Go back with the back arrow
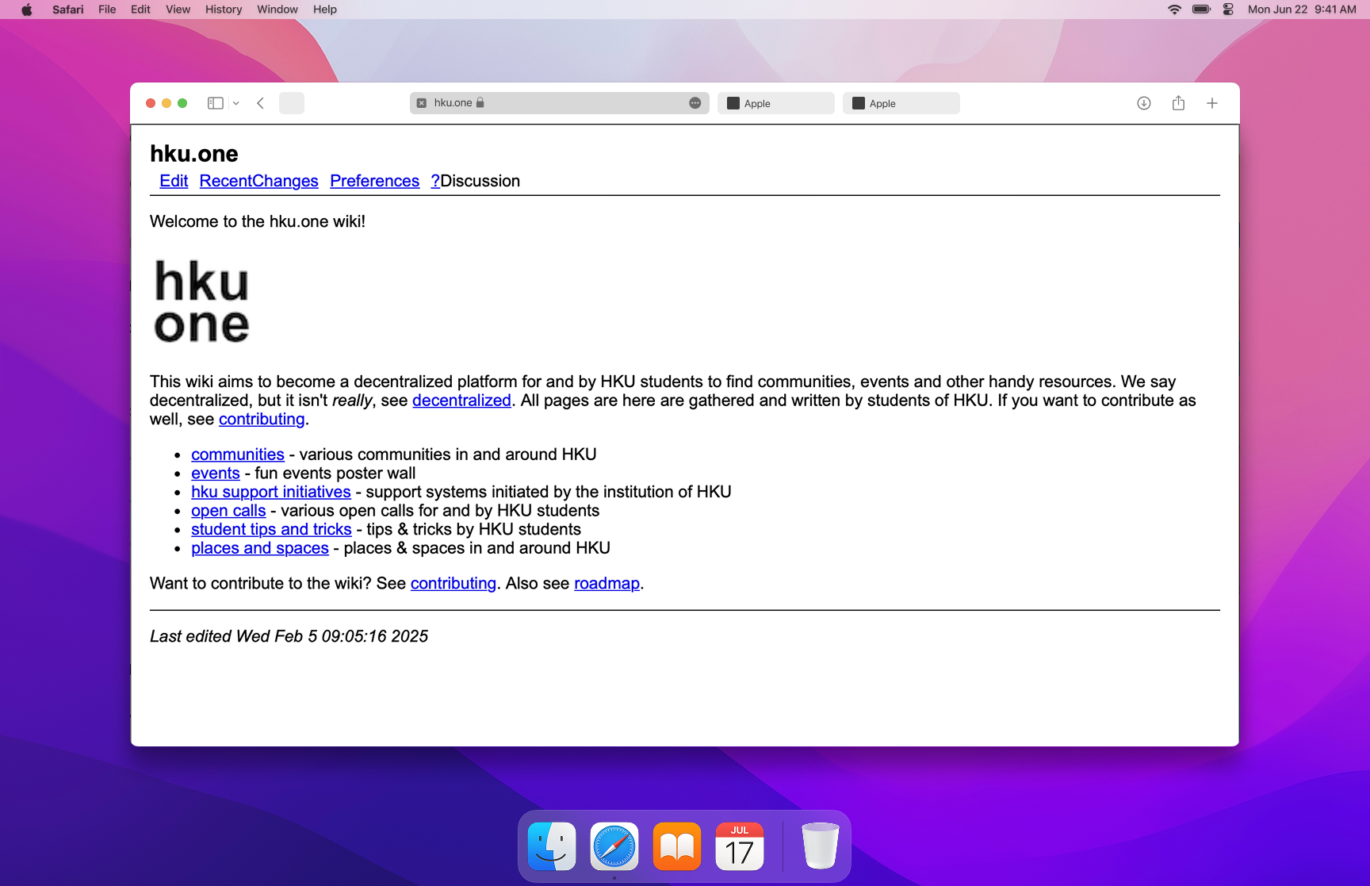 [x=260, y=103]
